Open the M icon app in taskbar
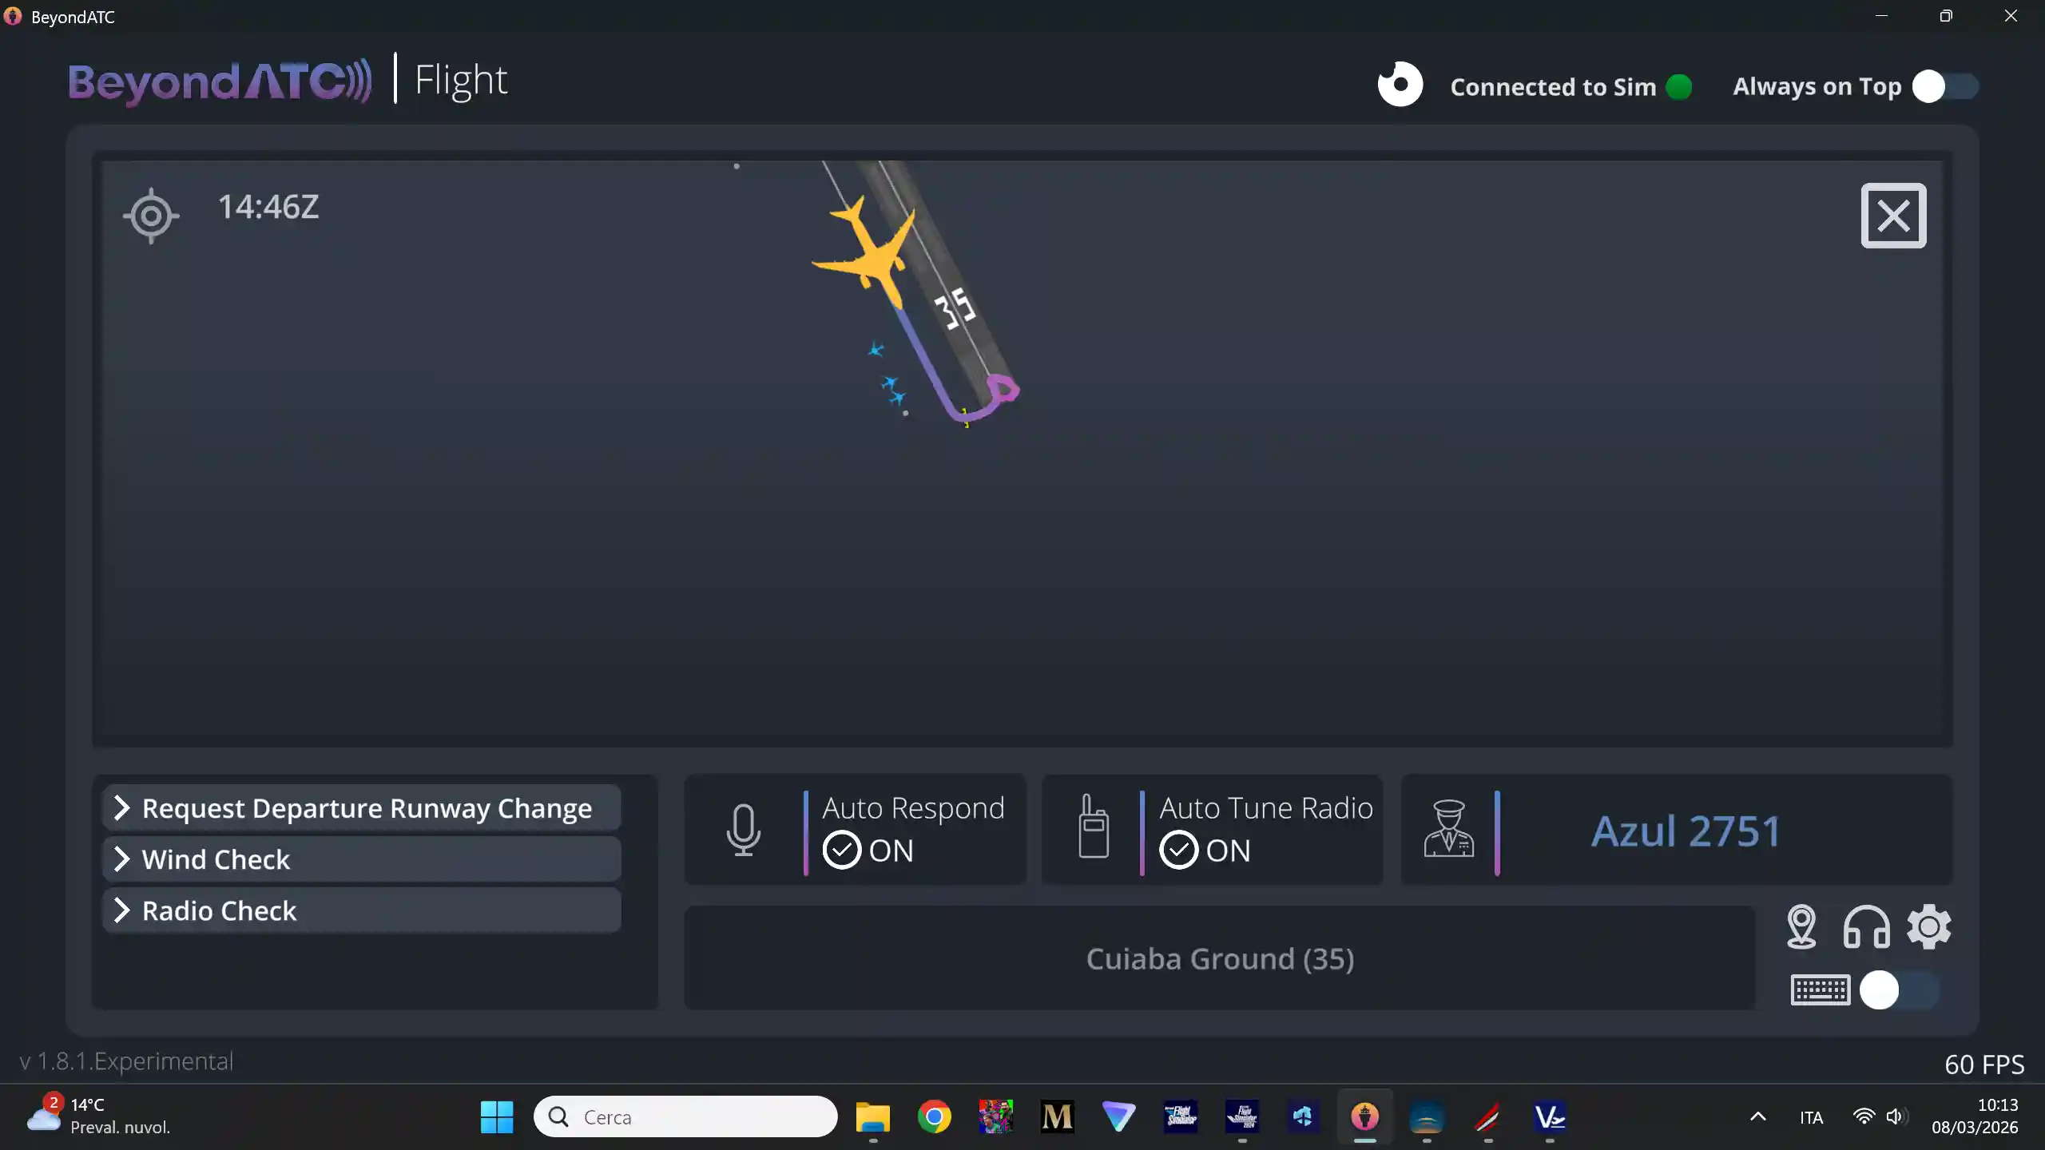The width and height of the screenshot is (2045, 1150). [1057, 1116]
